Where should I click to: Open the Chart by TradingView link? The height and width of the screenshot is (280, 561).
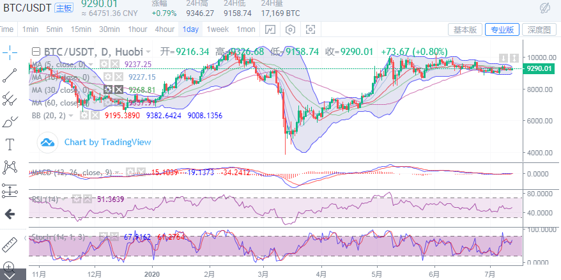pos(107,142)
